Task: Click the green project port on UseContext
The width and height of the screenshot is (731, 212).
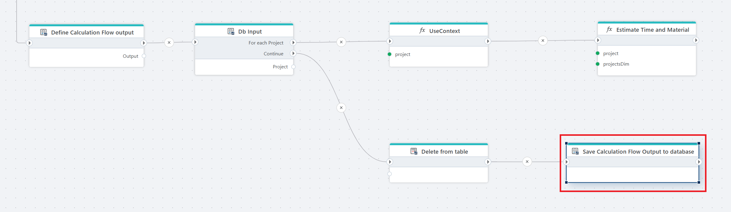Action: coord(390,54)
